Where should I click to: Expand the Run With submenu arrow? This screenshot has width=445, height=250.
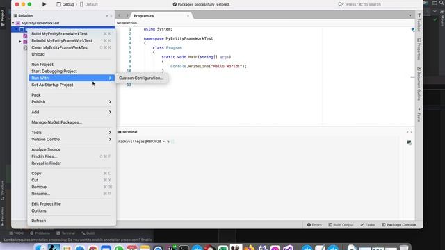pyautogui.click(x=110, y=78)
